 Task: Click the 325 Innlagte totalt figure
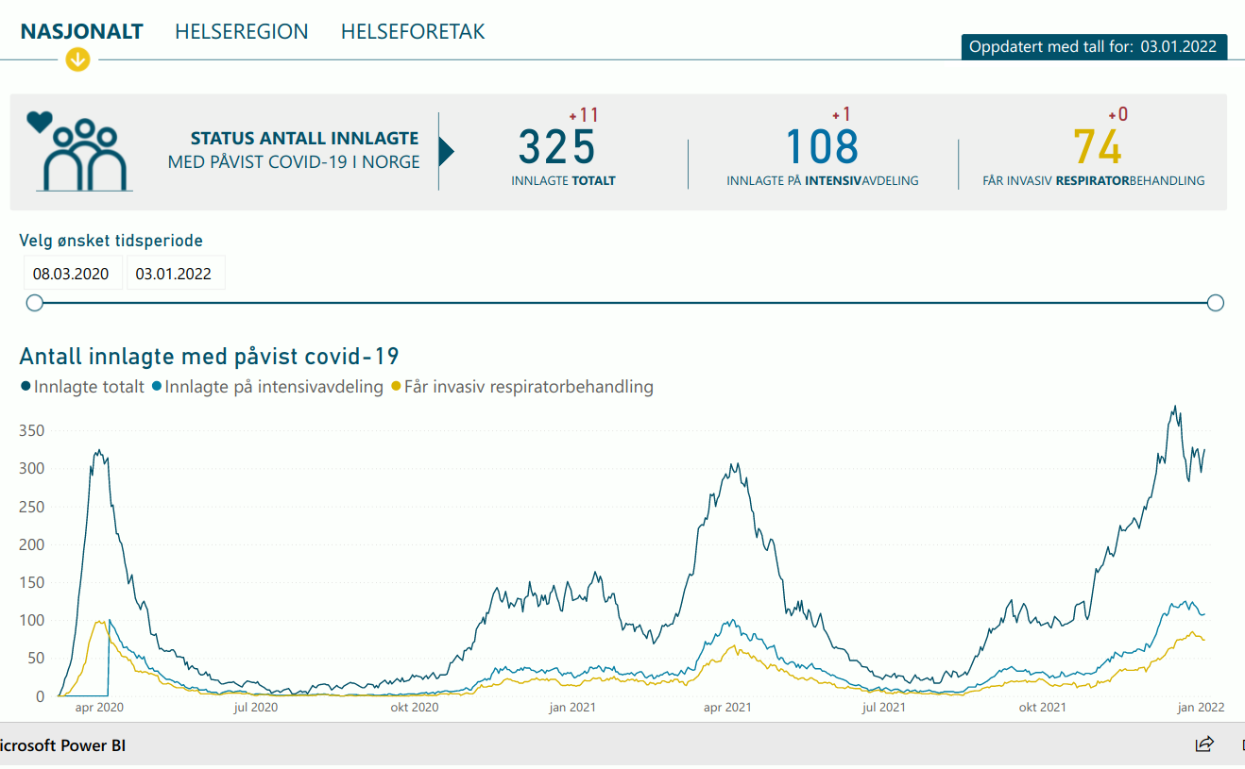tap(557, 148)
